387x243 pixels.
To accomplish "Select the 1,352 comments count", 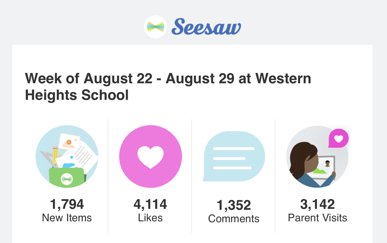I will 234,205.
